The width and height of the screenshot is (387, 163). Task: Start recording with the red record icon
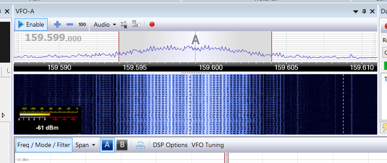pyautogui.click(x=152, y=24)
